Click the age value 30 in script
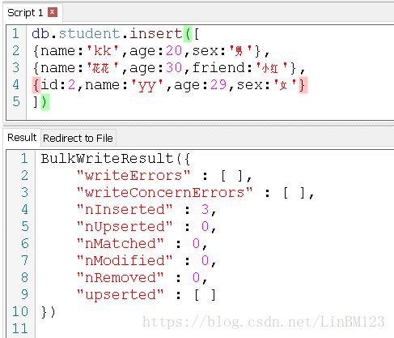Image resolution: width=394 pixels, height=338 pixels. pyautogui.click(x=174, y=68)
